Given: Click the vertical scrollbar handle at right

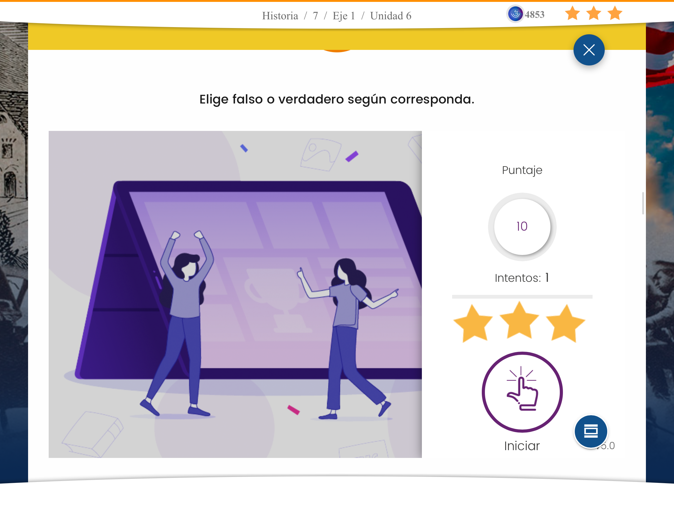Looking at the screenshot, I should [x=643, y=203].
